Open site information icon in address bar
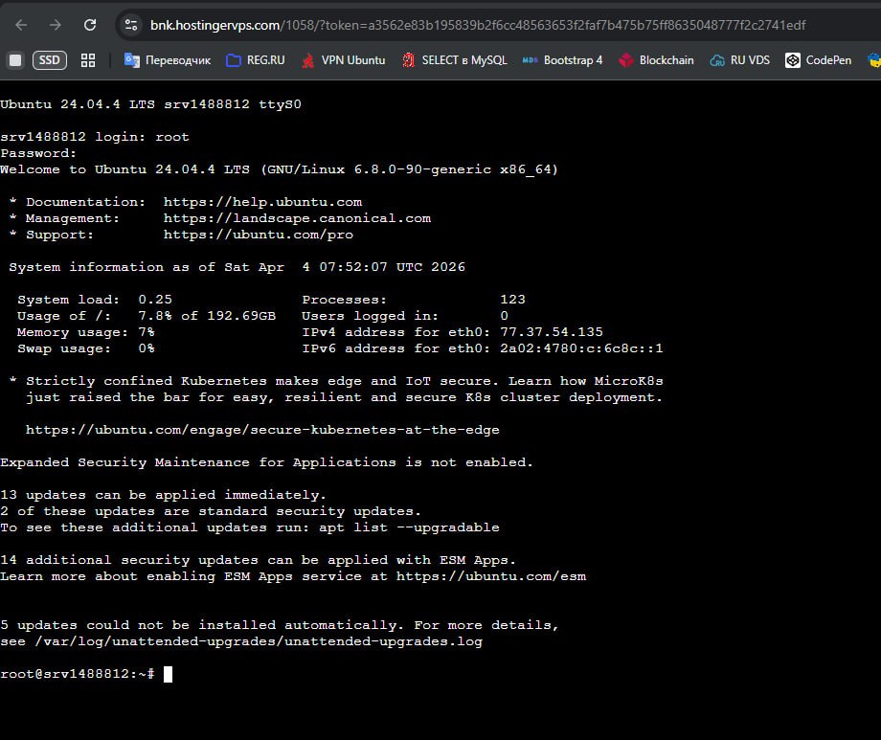This screenshot has height=740, width=881. (x=131, y=25)
